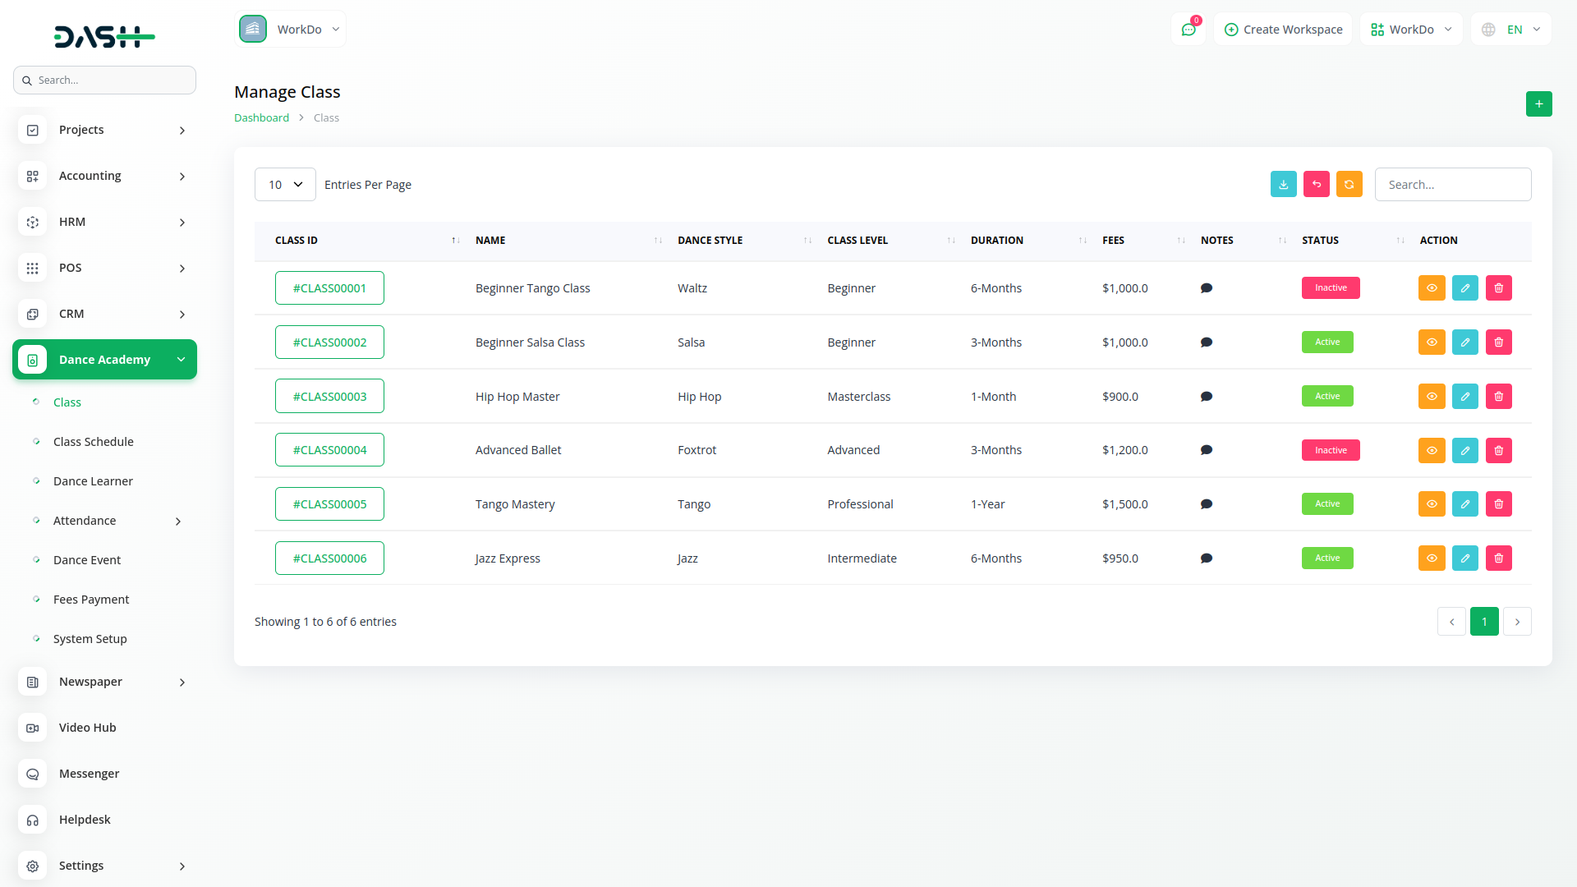Focus the table search input field

tap(1452, 185)
